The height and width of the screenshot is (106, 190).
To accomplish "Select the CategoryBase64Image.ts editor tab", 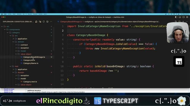I will pyautogui.click(x=71, y=21).
